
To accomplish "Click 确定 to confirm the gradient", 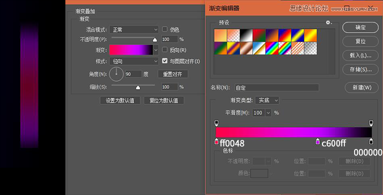I will (x=361, y=28).
